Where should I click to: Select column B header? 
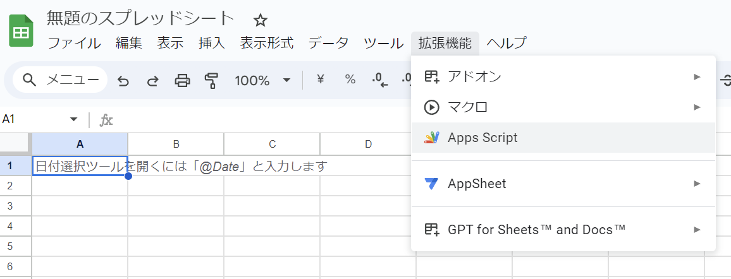tap(176, 144)
